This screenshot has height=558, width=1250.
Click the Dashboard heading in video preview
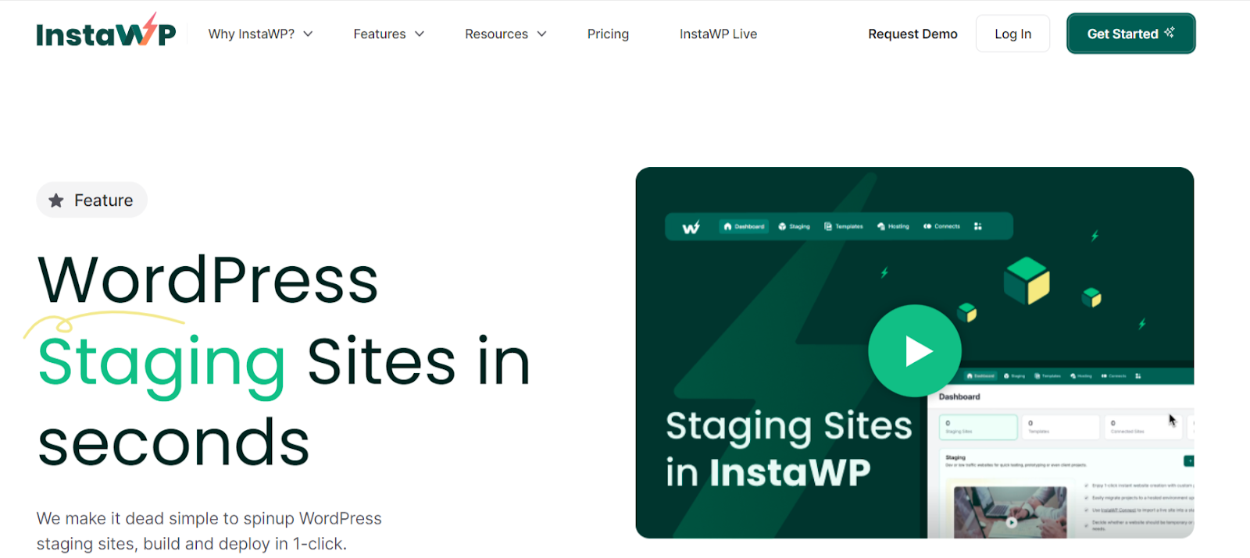tap(959, 396)
